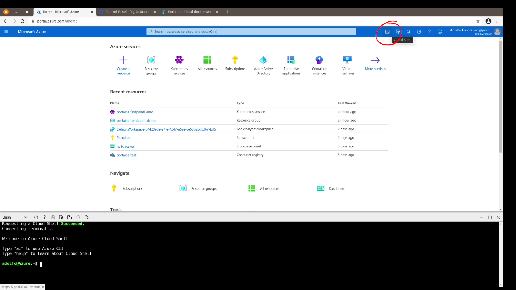Image resolution: width=516 pixels, height=290 pixels.
Task: Open Subscriptions key icon in Azure services
Action: (235, 60)
